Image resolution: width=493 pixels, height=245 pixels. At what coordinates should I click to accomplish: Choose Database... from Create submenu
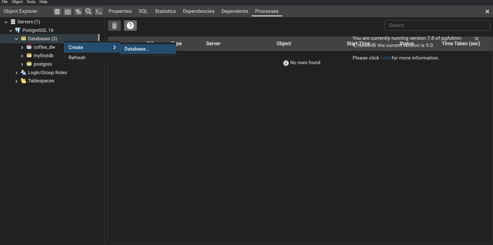pos(148,49)
